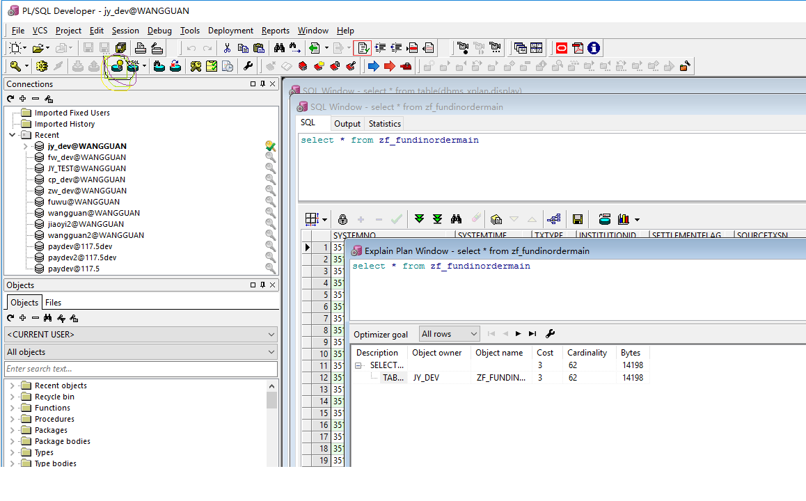This screenshot has height=501, width=806.
Task: Close the Connections panel
Action: 273,83
